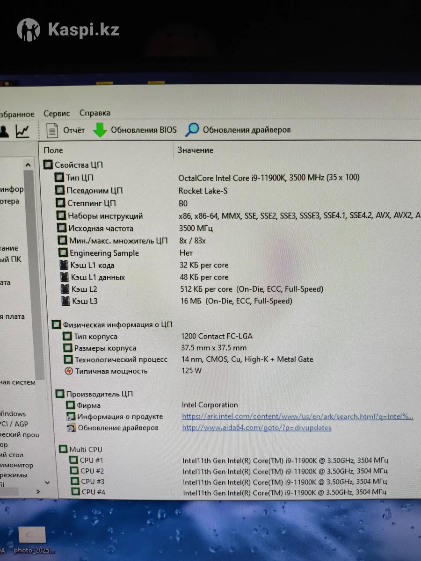The image size is (421, 561).
Task: Select the Engineering Sample field row
Action: (x=104, y=253)
